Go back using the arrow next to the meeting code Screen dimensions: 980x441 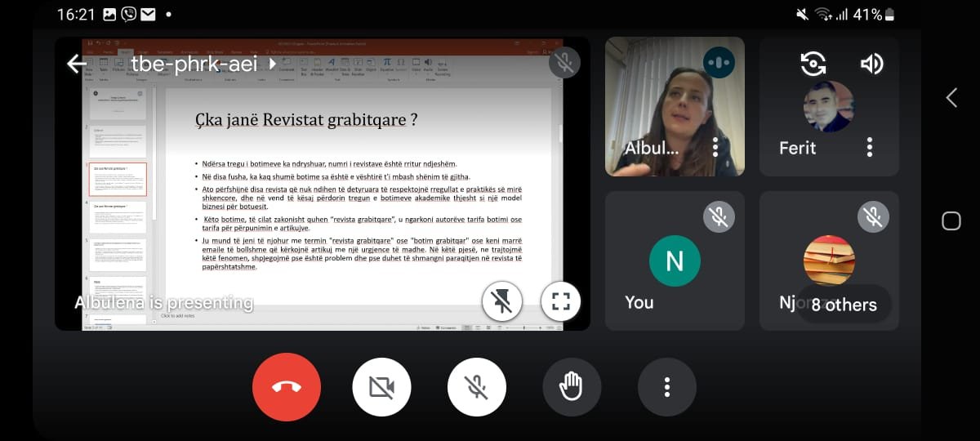[x=77, y=64]
